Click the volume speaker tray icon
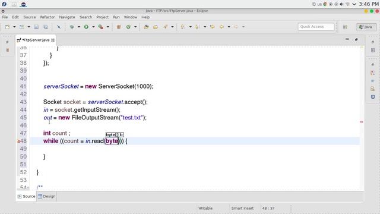 point(342,4)
